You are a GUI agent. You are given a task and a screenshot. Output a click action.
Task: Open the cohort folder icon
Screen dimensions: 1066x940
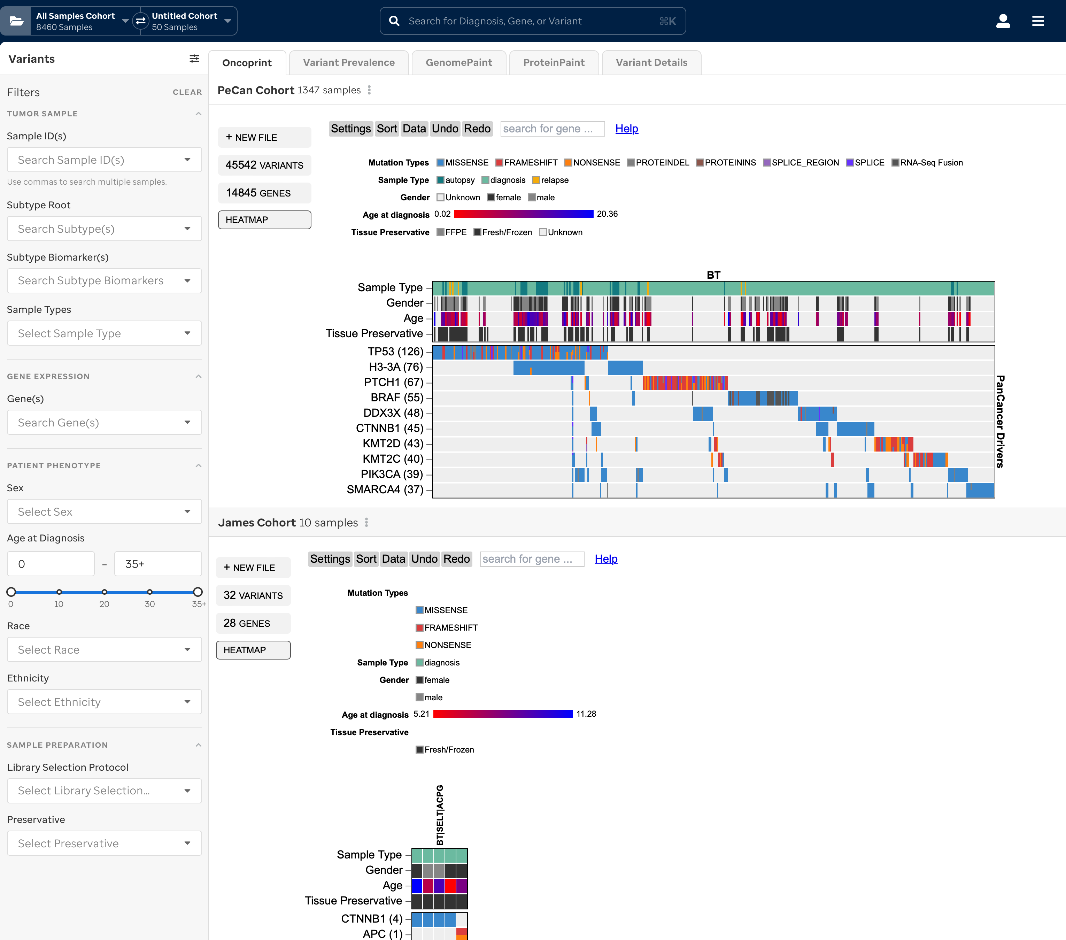point(16,21)
